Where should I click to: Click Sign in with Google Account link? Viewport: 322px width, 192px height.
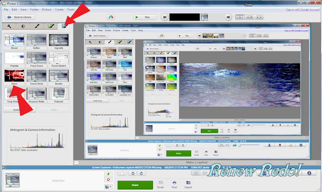[x=303, y=10]
